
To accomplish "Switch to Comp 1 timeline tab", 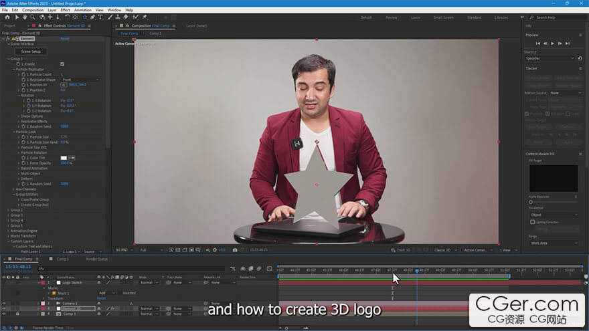I will pos(62,259).
